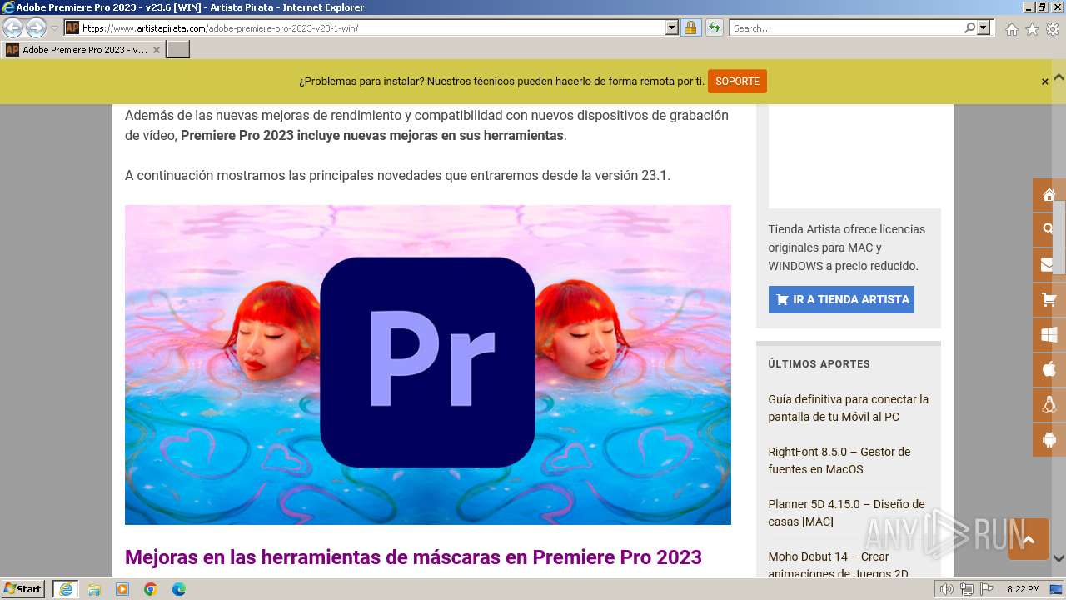Click the ÚLTIMOS APORTES sidebar heading

(819, 364)
